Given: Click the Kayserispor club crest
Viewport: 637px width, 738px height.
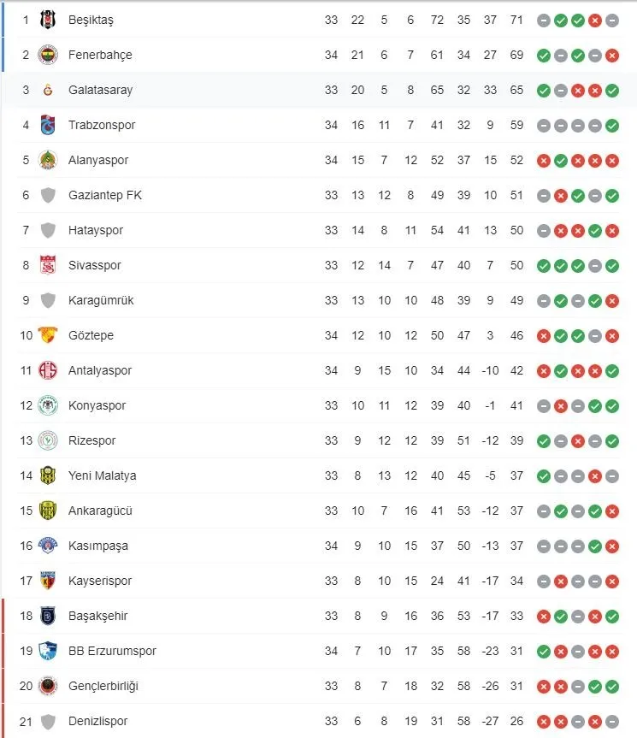Looking at the screenshot, I should click(49, 581).
